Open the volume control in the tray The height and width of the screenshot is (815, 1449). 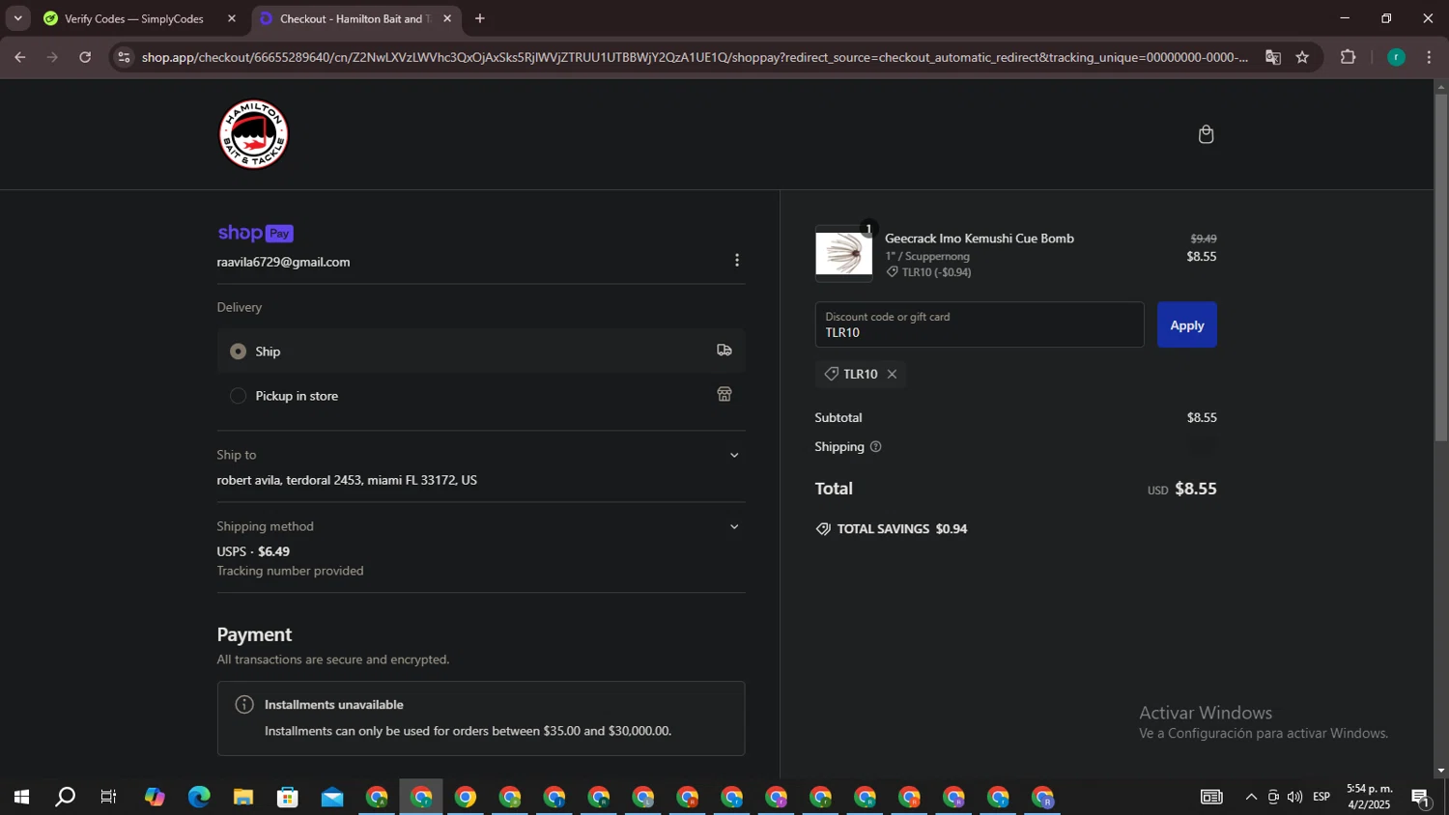1294,797
